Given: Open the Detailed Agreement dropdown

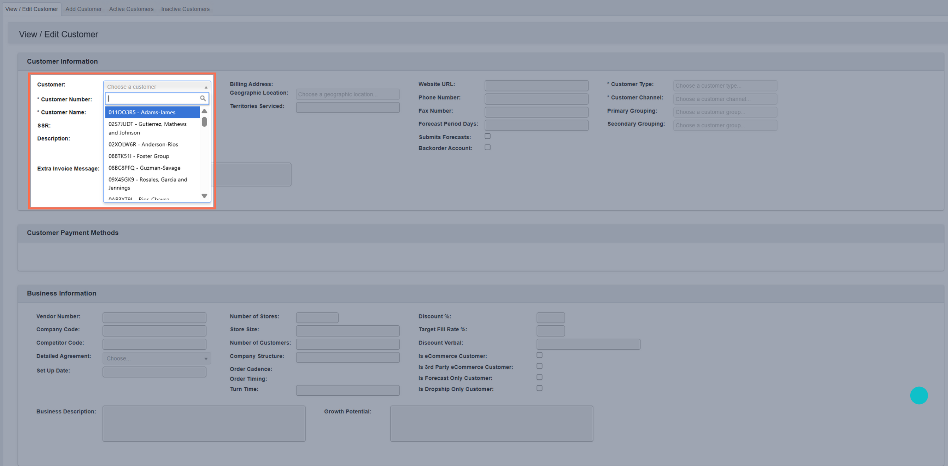Looking at the screenshot, I should pos(156,358).
